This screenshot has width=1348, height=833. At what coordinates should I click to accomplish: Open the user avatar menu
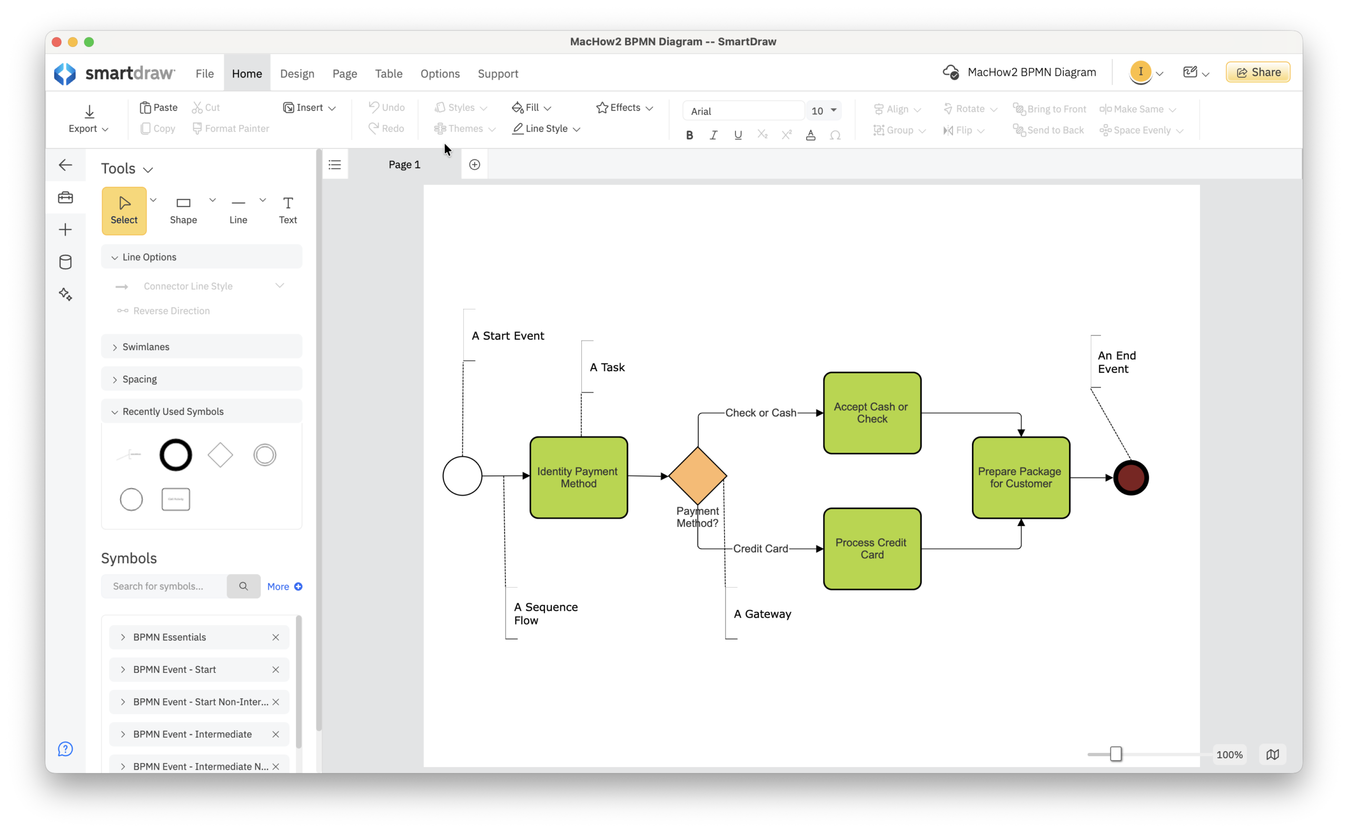1146,72
